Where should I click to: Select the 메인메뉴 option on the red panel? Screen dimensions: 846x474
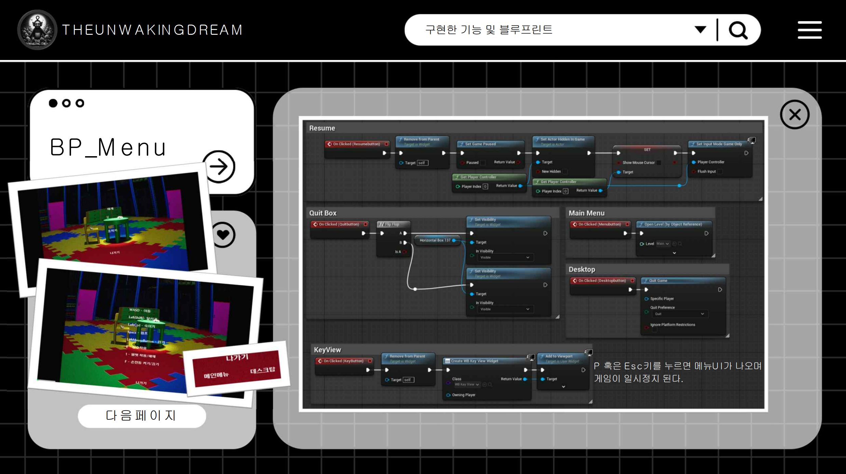(x=216, y=375)
